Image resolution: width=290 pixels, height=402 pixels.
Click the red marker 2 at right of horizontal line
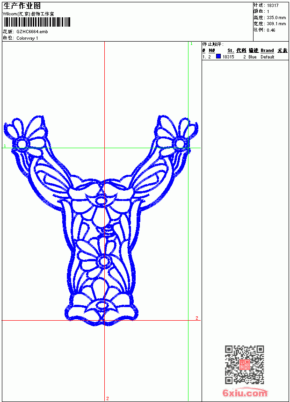[x=197, y=318]
